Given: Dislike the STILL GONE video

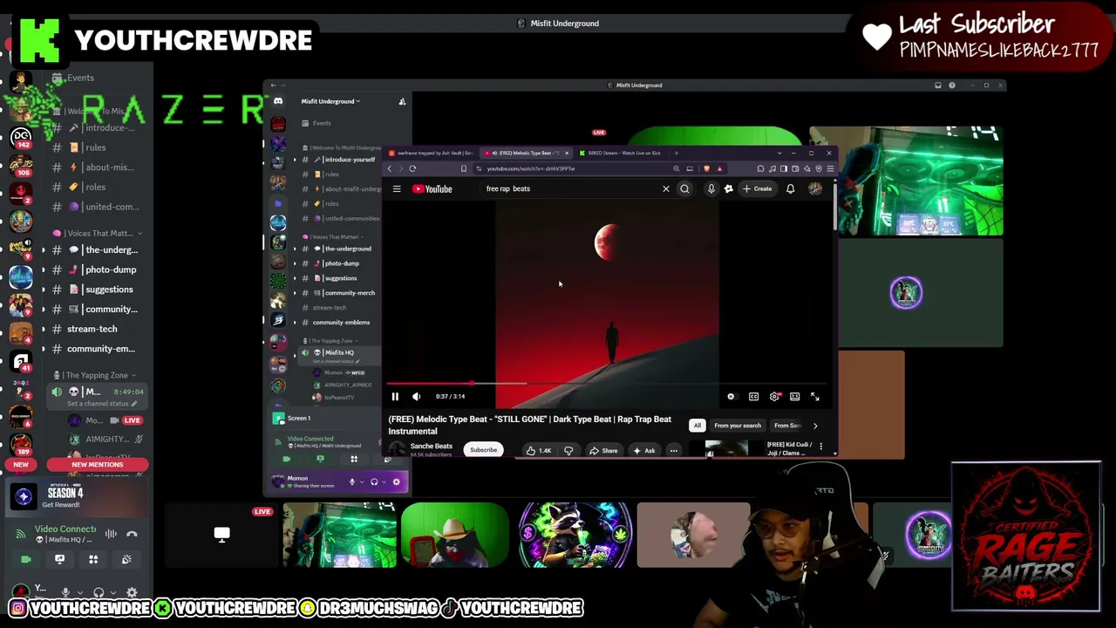Looking at the screenshot, I should (x=568, y=451).
